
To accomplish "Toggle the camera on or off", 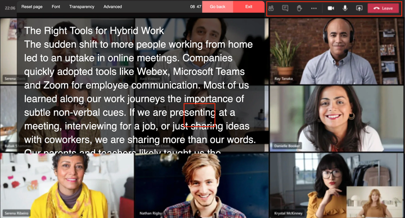I will [331, 8].
